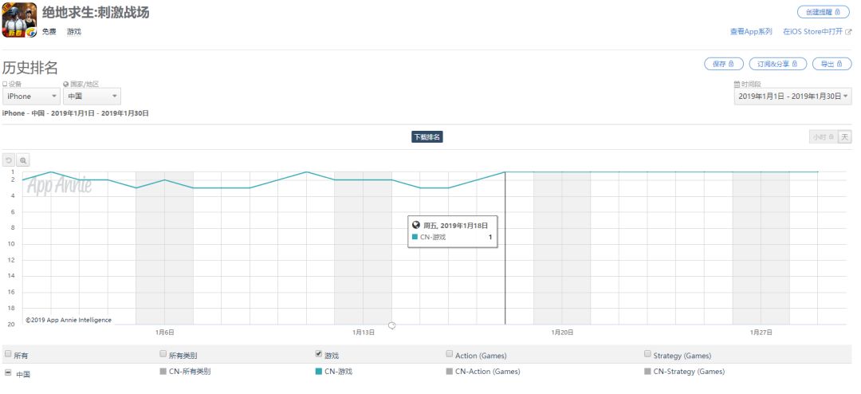Toggle the 所有 checkbox
This screenshot has height=394, width=861.
pyautogui.click(x=8, y=354)
